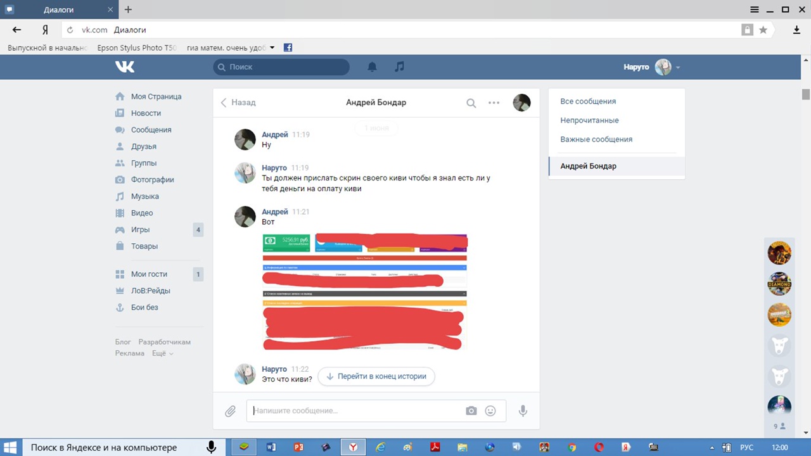Click the Windows Start button

click(x=10, y=447)
